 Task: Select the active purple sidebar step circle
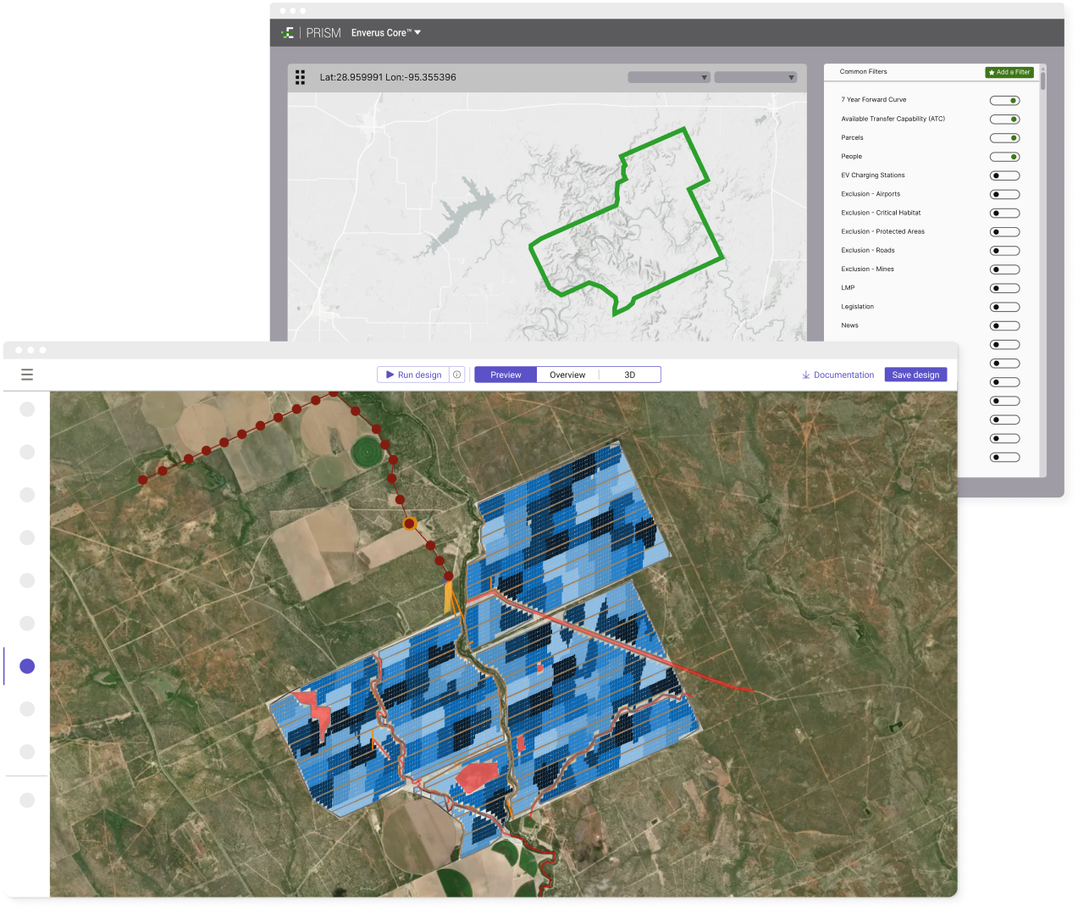tap(27, 666)
